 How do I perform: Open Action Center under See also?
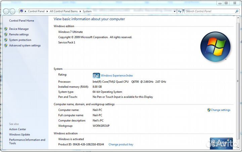[x=17, y=129]
